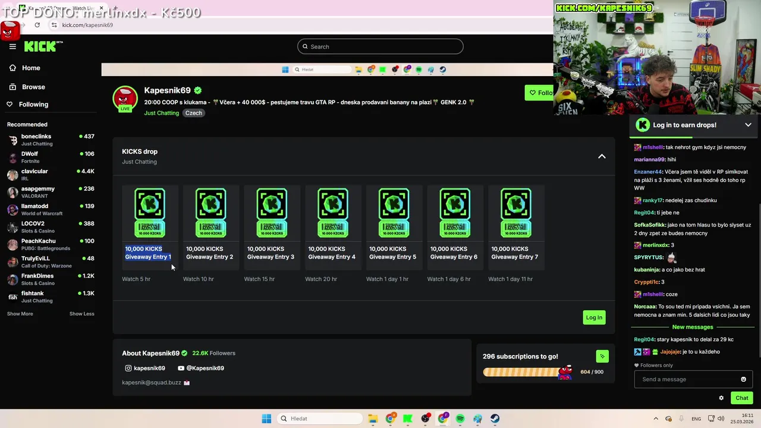Click the subscription goal green icon

pos(602,356)
